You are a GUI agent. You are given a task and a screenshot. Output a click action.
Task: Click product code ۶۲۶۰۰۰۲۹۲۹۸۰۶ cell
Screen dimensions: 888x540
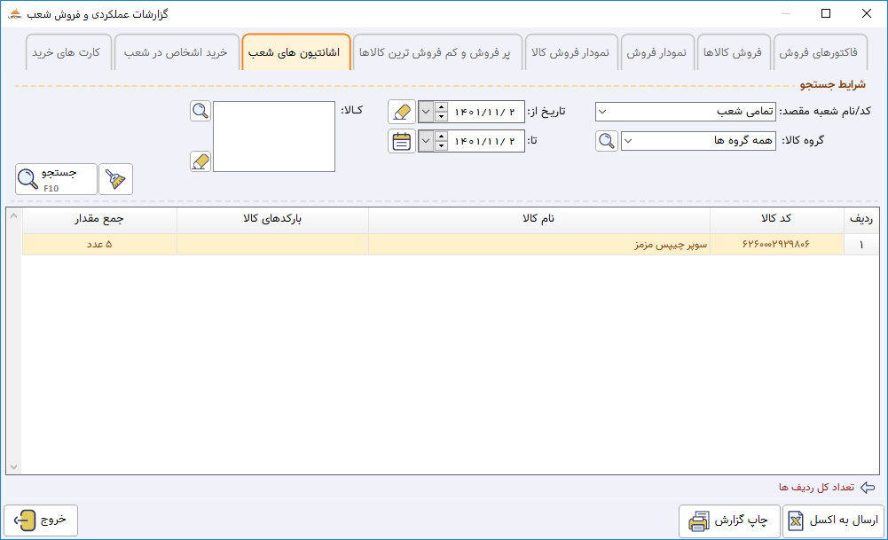776,245
